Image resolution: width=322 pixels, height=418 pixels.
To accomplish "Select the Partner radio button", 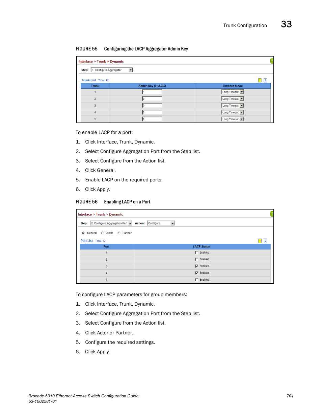I will click(119, 233).
